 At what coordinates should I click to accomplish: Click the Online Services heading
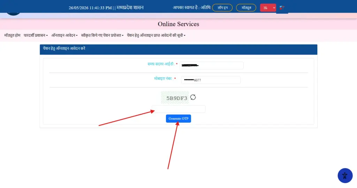pyautogui.click(x=178, y=24)
